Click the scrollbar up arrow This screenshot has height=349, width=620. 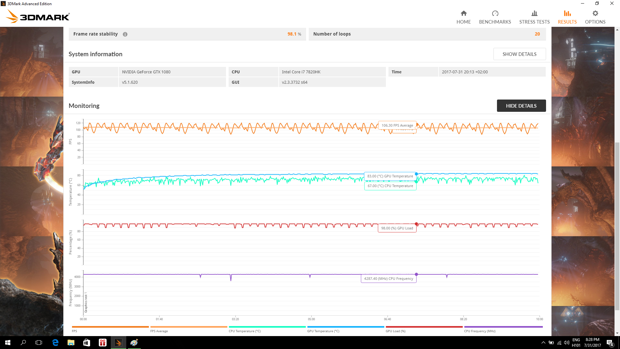[617, 30]
